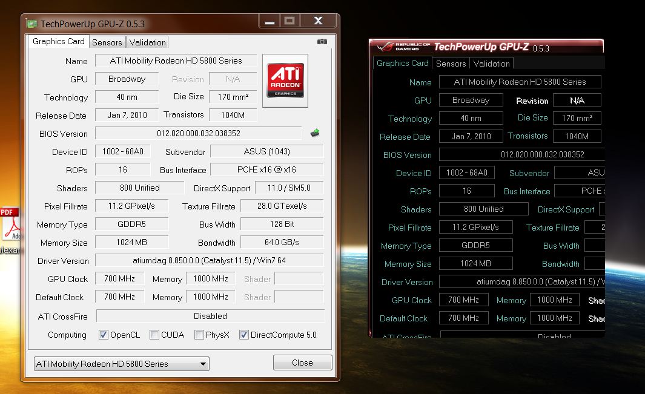Click the BIOS Version field in standard GPU-Z
The image size is (645, 394).
(x=198, y=133)
